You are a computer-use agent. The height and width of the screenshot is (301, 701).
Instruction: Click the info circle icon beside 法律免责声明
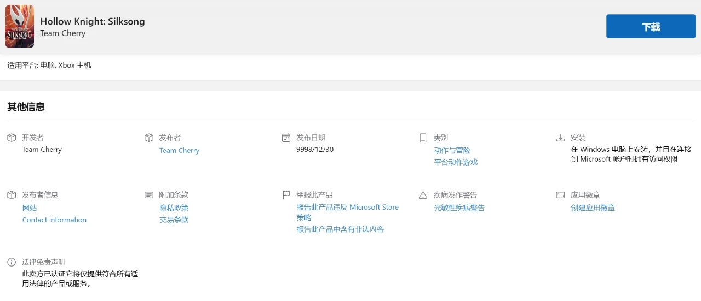12,262
